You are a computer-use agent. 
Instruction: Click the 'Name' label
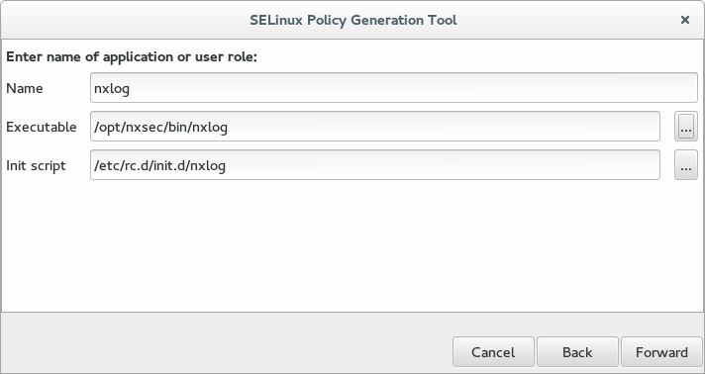tap(25, 88)
